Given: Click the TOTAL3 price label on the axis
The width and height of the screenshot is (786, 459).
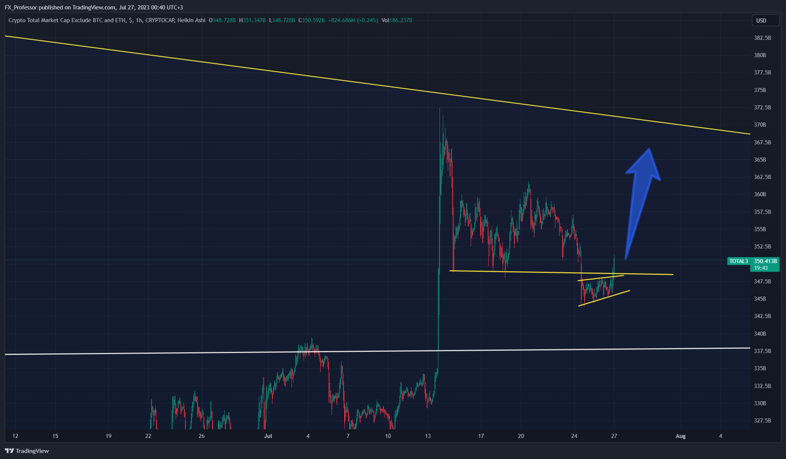Looking at the screenshot, I should (x=739, y=261).
